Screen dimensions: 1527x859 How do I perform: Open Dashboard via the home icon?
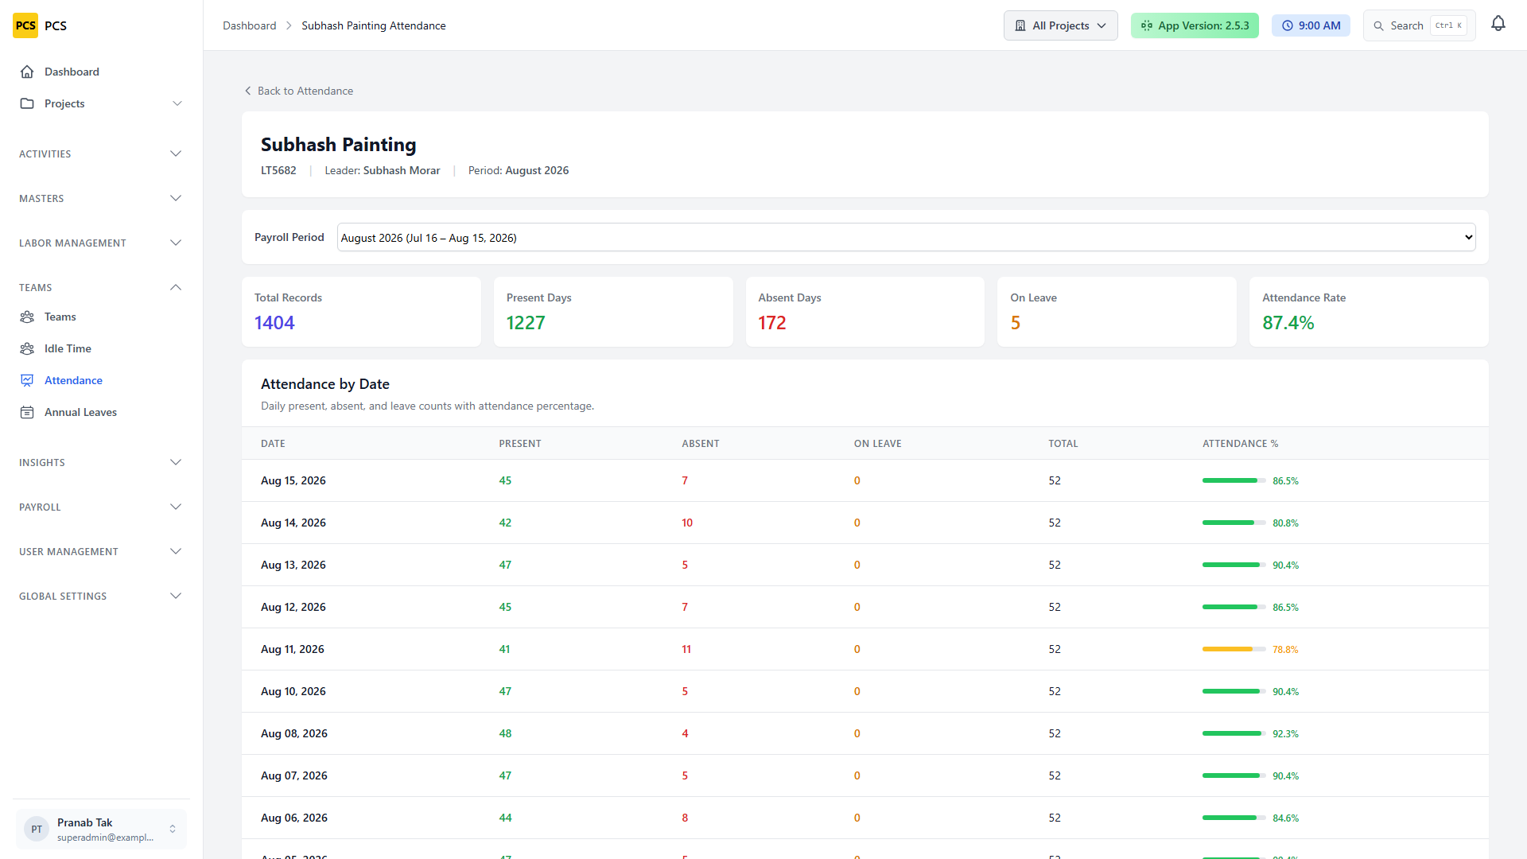(27, 72)
